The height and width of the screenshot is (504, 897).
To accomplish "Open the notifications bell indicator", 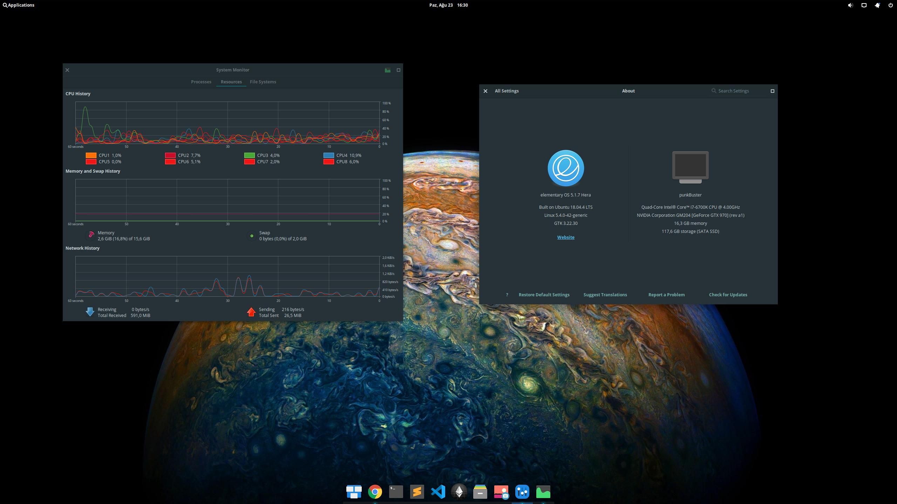I will 877,5.
